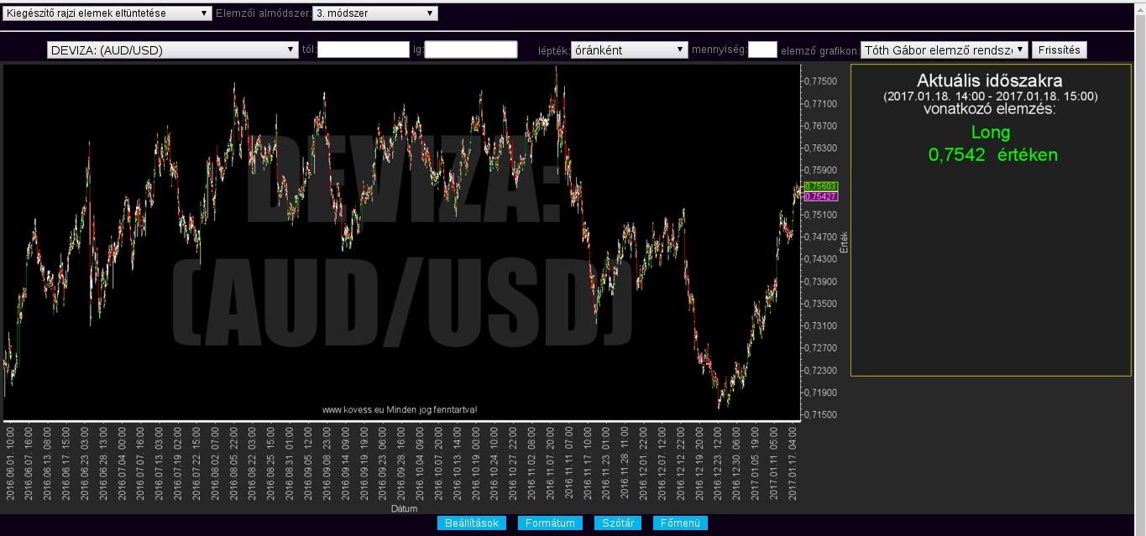Viewport: 1146px width, 536px height.
Task: Click the magenta 0,75427 price marker
Action: click(x=820, y=196)
